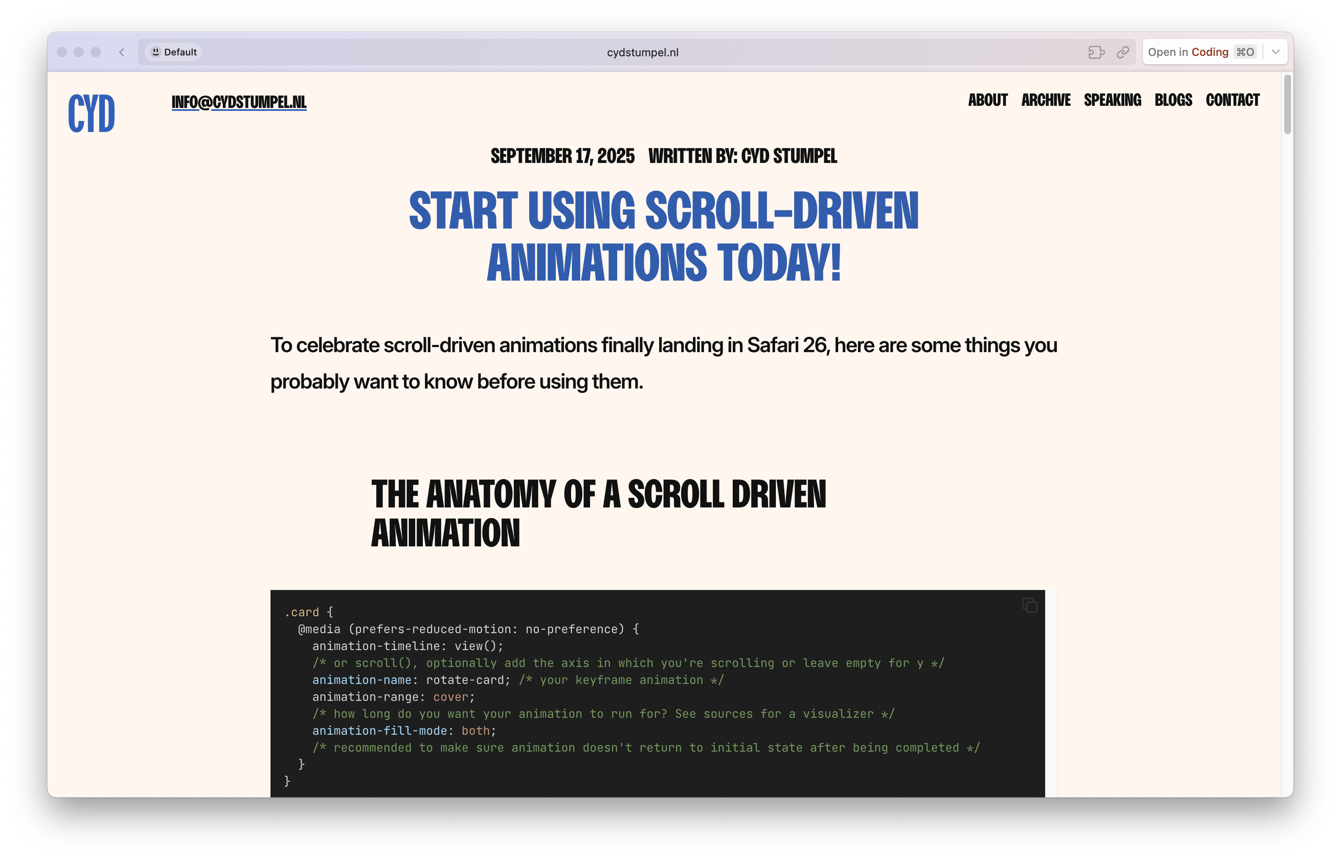1341x860 pixels.
Task: Open the Contact page
Action: pos(1232,100)
